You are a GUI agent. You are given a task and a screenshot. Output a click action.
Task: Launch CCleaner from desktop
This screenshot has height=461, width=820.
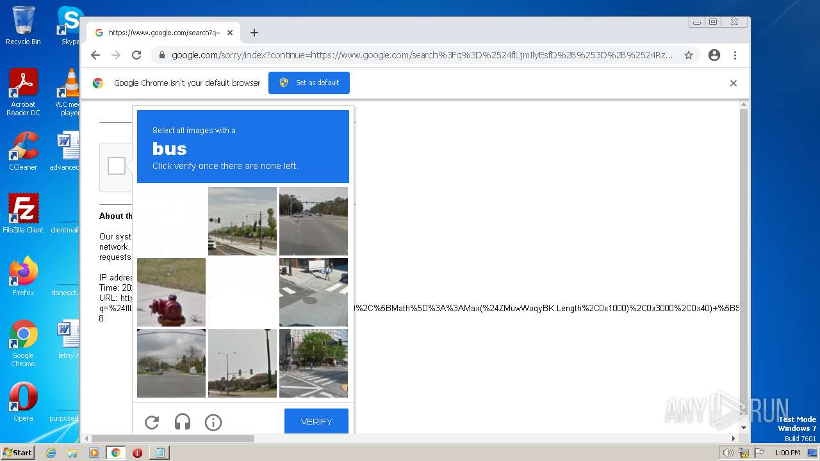coord(23,151)
